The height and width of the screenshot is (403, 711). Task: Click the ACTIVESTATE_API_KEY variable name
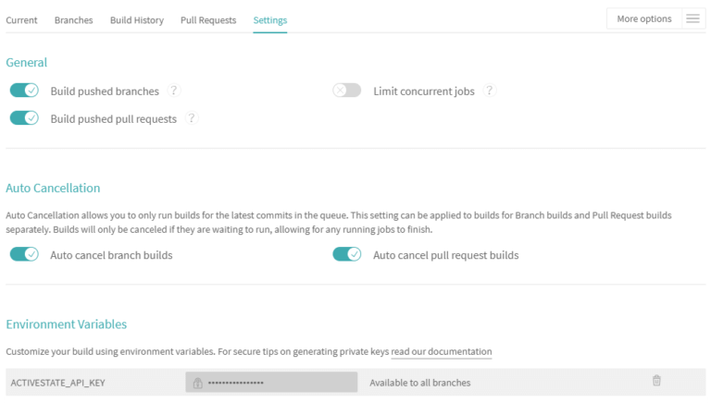(x=57, y=382)
